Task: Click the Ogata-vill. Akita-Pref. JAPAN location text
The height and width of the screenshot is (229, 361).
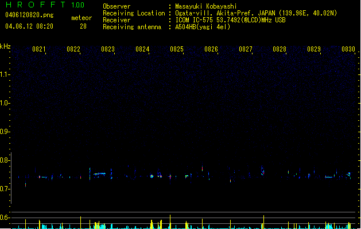Action: [x=256, y=13]
